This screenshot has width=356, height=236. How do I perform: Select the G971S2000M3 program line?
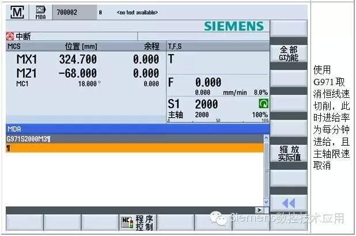[135, 139]
